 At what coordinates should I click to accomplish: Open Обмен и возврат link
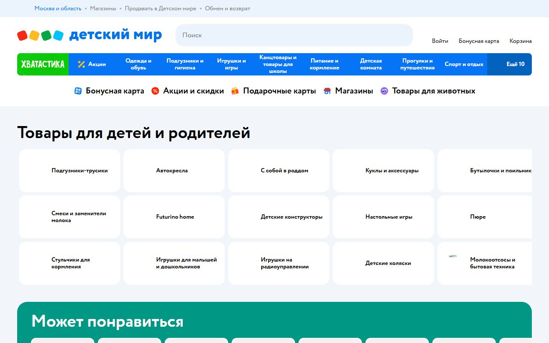click(x=227, y=9)
